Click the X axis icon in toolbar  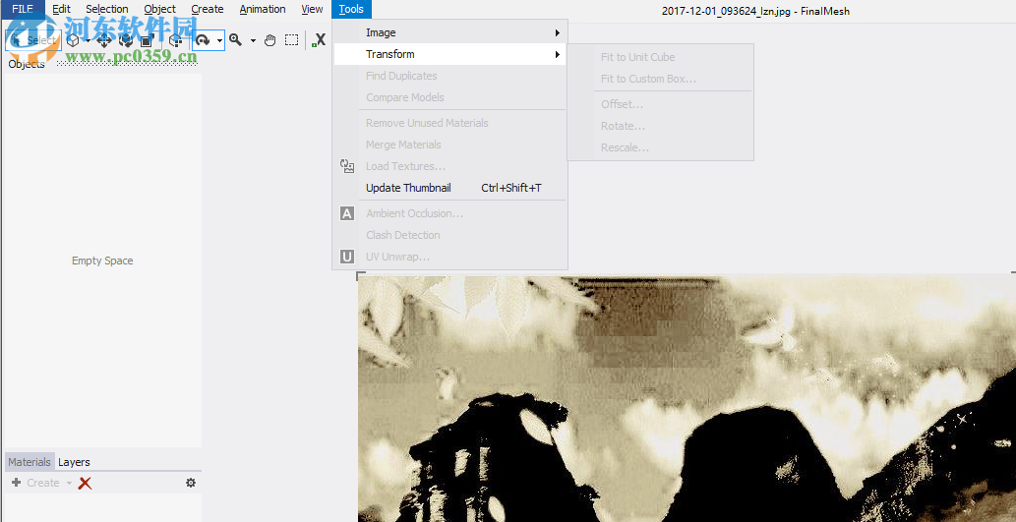[x=318, y=40]
